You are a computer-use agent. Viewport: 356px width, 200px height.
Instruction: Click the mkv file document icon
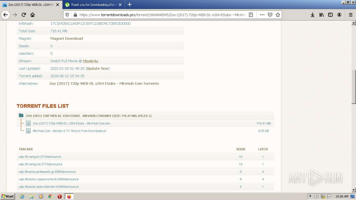[x=28, y=123]
